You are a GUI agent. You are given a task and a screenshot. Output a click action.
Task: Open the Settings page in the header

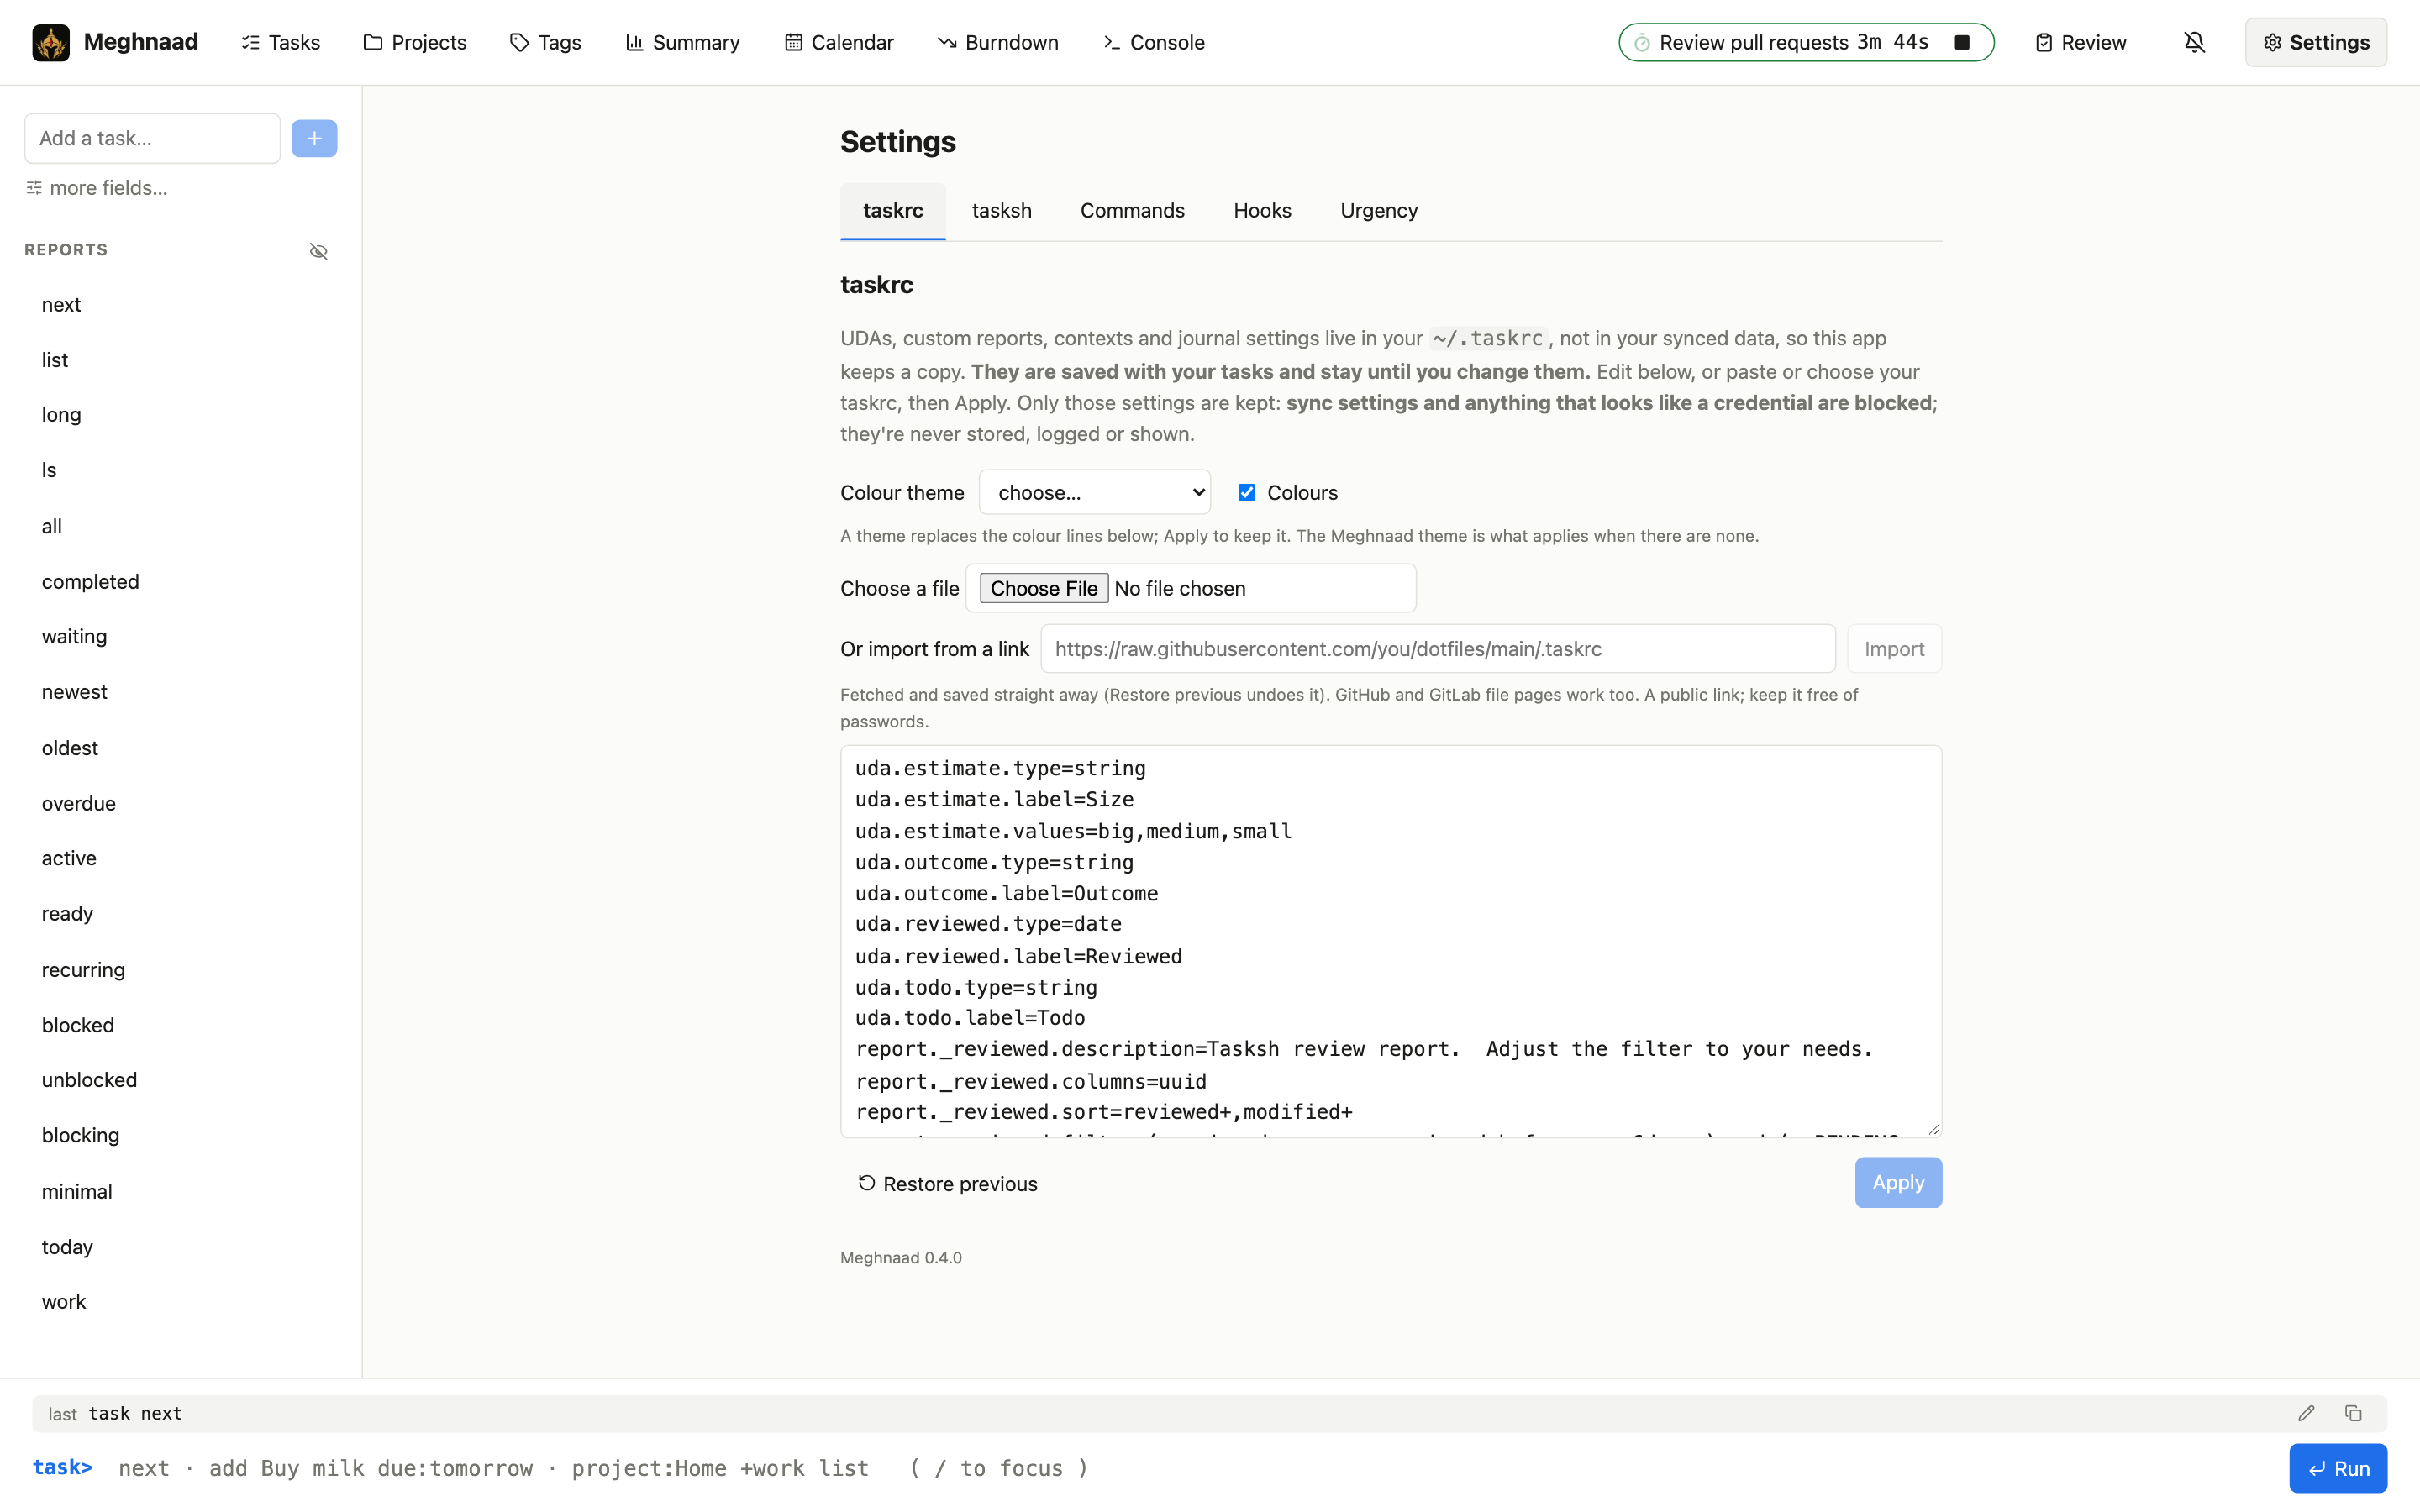2315,42
